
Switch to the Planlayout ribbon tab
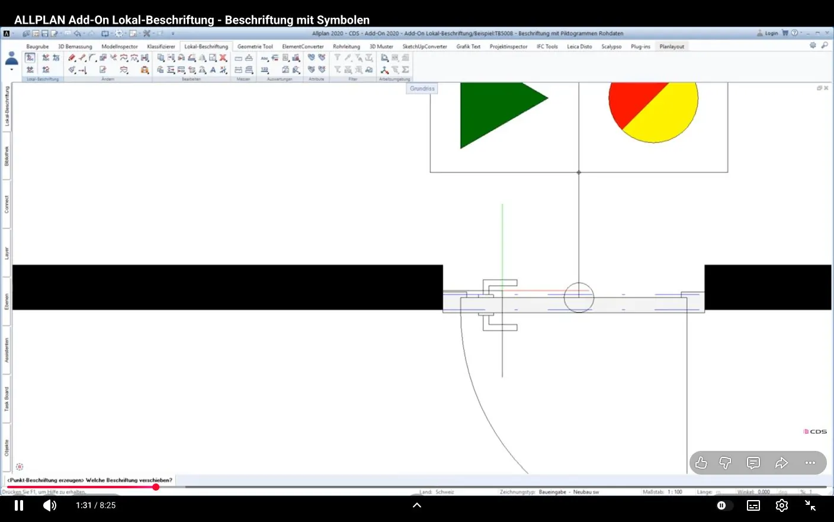pyautogui.click(x=672, y=46)
